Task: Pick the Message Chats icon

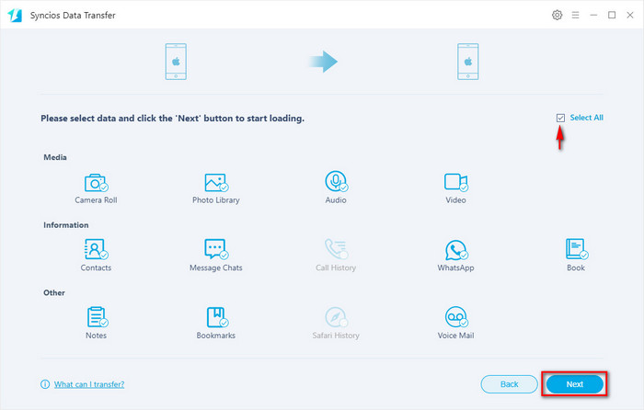Action: [x=216, y=249]
